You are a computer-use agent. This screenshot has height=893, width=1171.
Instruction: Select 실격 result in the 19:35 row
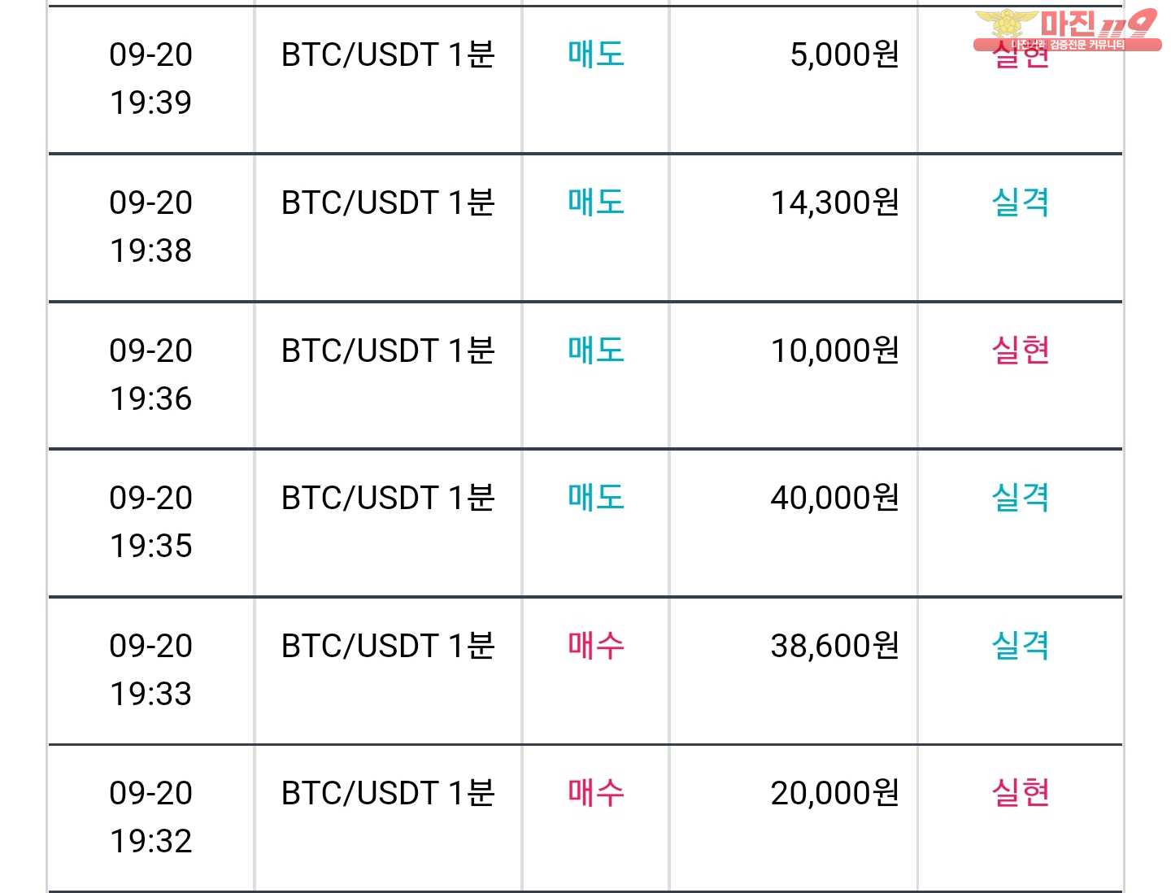1021,497
